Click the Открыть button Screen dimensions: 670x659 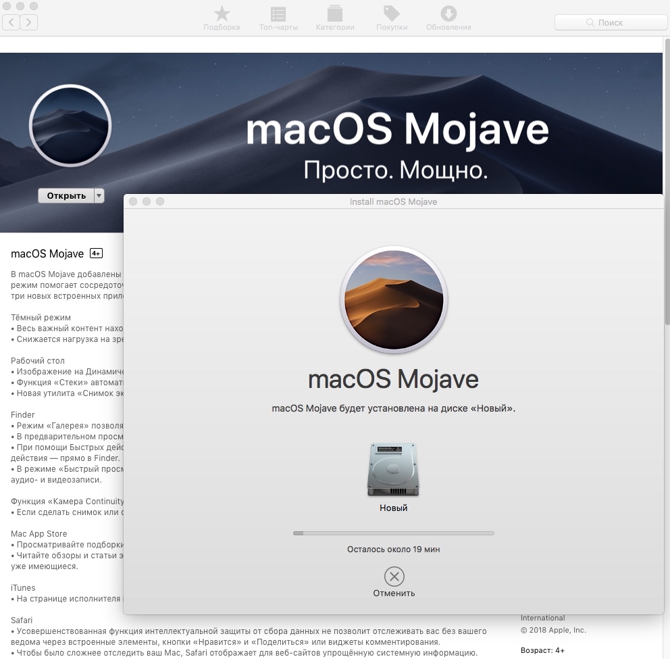pos(66,196)
